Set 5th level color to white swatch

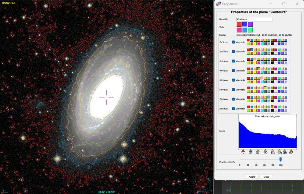pos(276,82)
